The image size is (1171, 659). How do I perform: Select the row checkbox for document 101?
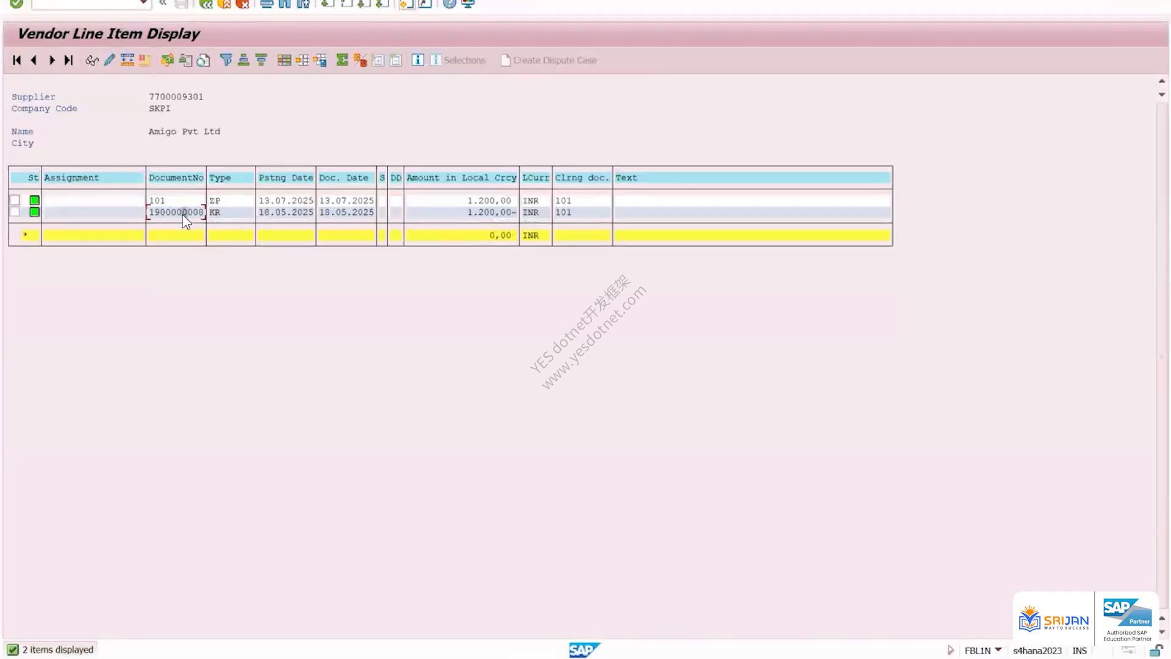[15, 200]
